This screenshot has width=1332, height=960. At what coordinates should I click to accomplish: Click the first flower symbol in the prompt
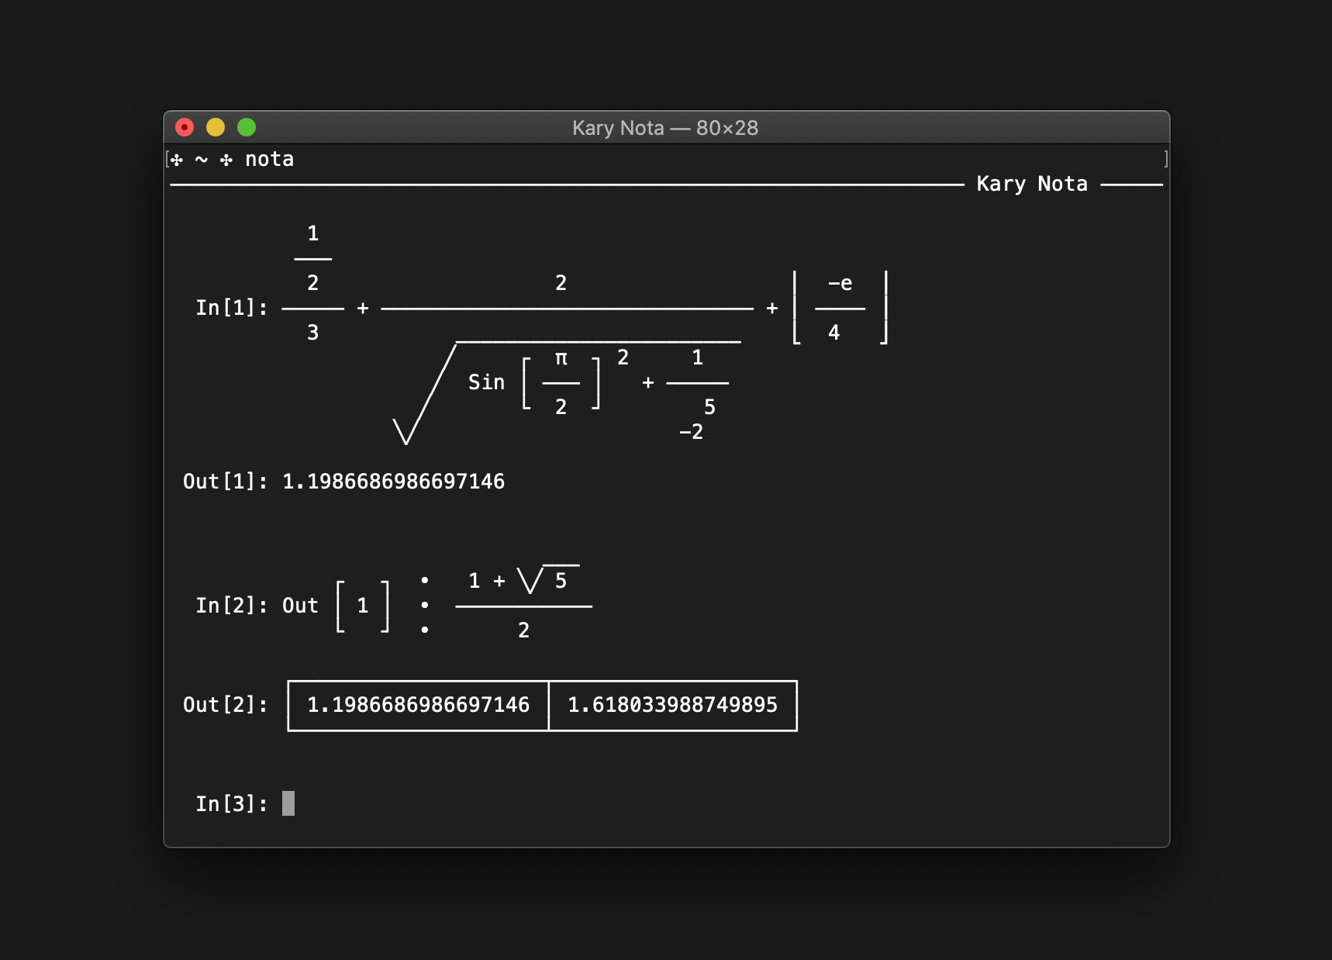coord(177,160)
